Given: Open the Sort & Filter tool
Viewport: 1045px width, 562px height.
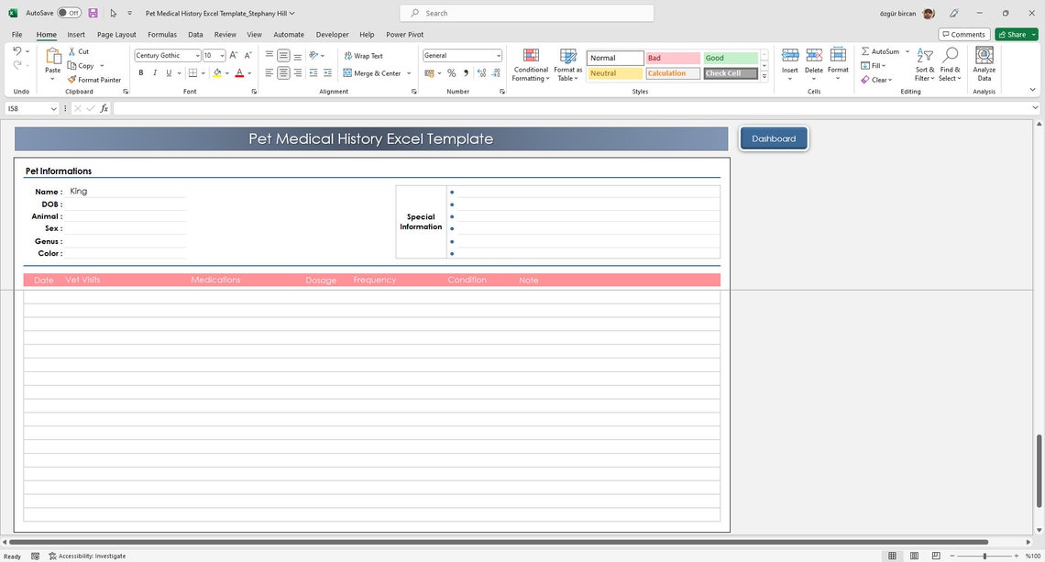Looking at the screenshot, I should pos(923,64).
